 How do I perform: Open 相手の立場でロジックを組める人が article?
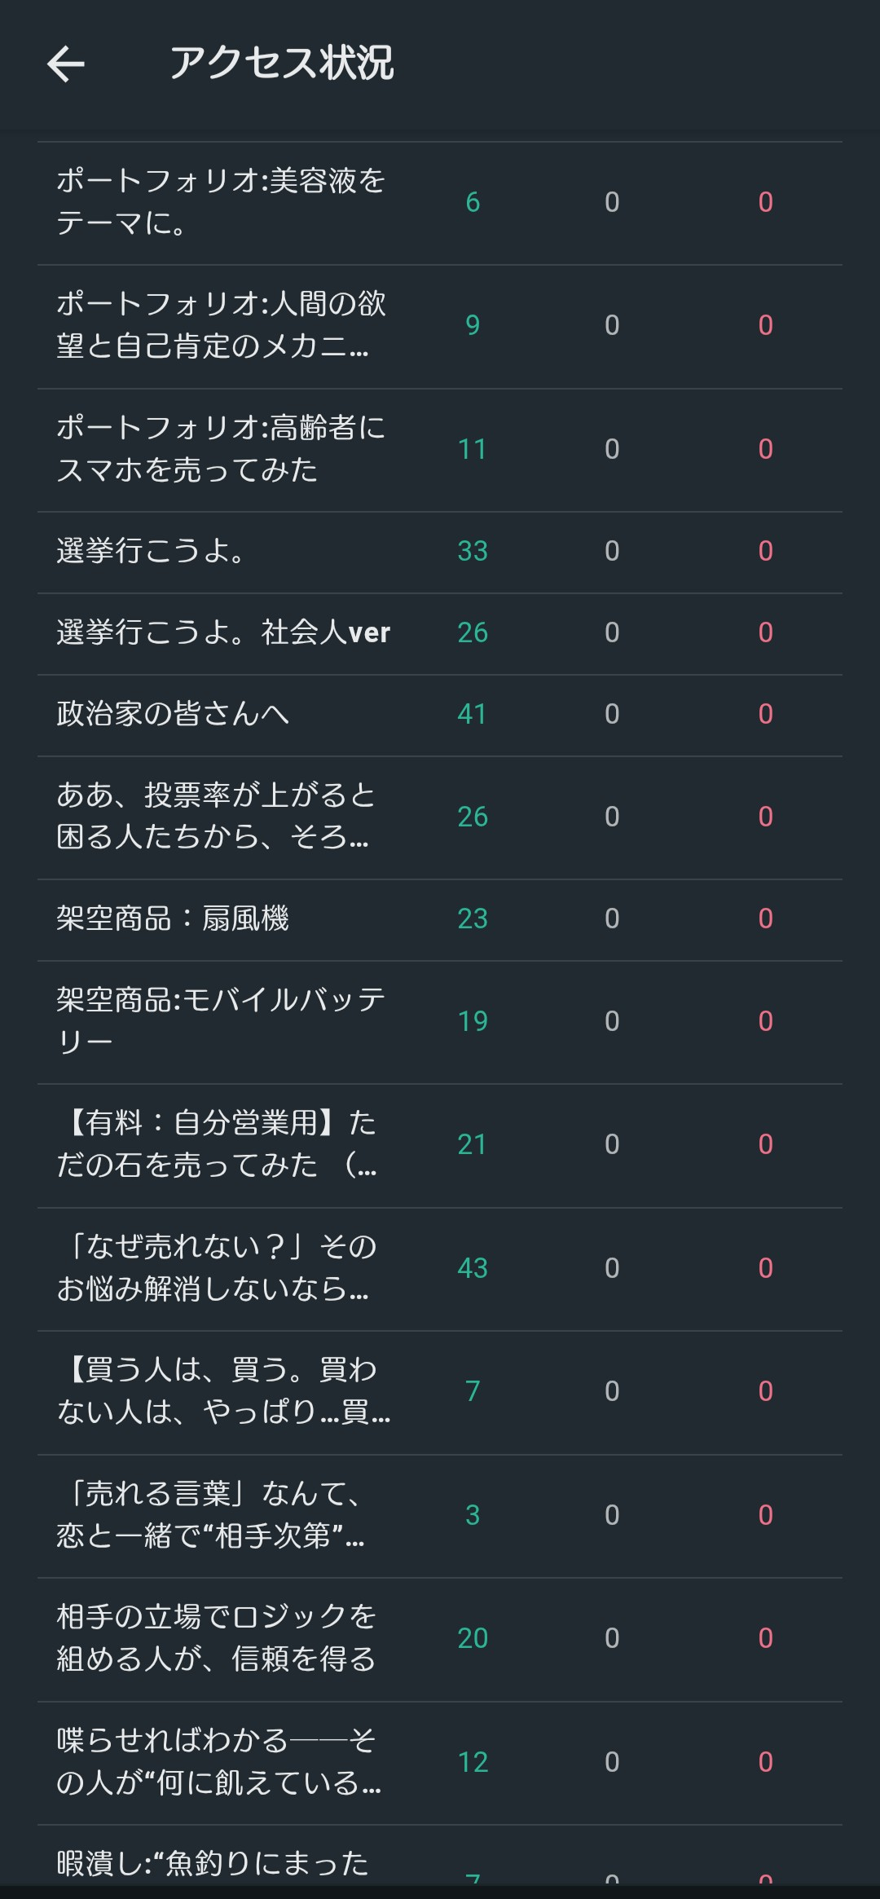(x=217, y=1638)
